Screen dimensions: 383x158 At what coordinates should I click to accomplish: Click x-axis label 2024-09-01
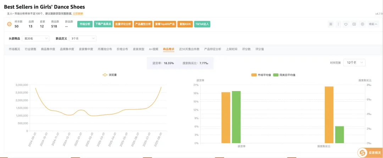[x=32, y=139]
